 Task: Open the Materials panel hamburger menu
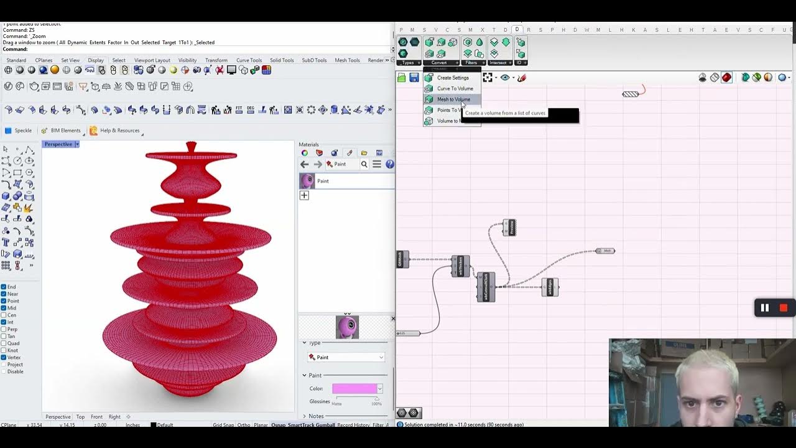coord(376,164)
